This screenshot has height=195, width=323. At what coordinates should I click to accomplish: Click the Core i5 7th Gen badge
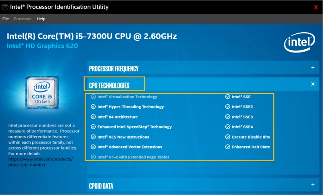42,93
